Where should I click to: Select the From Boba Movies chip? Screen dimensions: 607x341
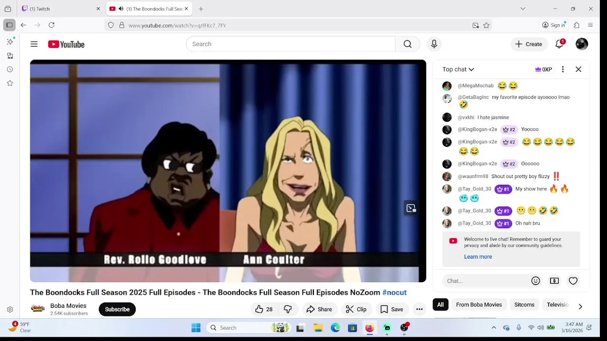click(479, 305)
